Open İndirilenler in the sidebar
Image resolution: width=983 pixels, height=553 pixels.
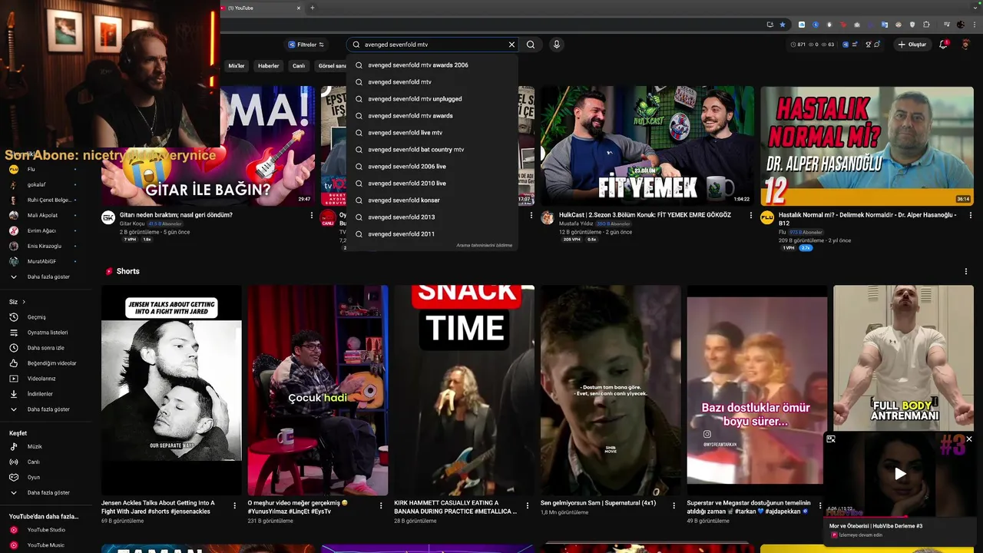point(46,394)
